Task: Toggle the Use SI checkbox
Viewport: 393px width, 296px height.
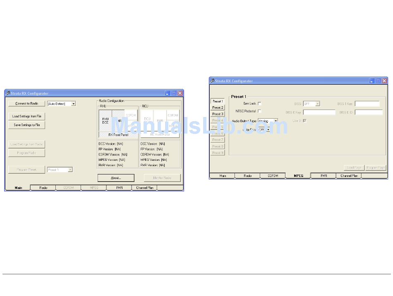Action: coord(305,121)
